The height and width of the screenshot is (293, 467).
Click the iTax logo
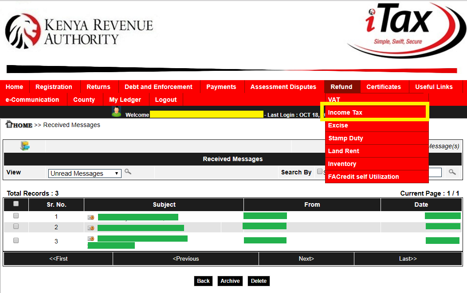pos(406,30)
